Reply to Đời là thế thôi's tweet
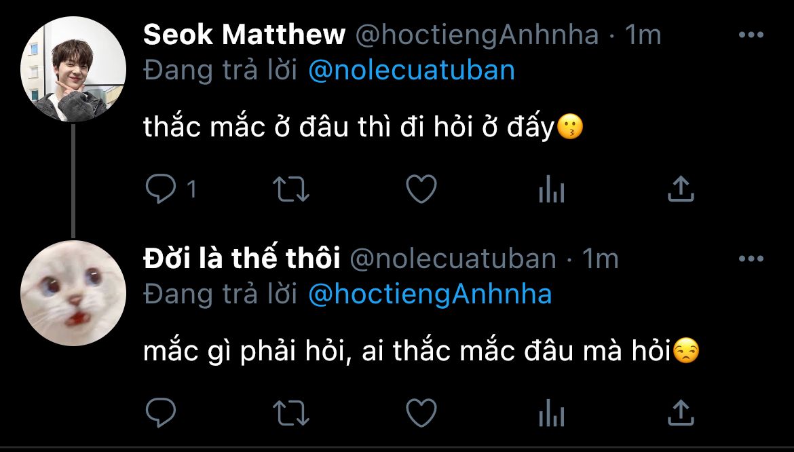This screenshot has height=452, width=794. pyautogui.click(x=161, y=412)
